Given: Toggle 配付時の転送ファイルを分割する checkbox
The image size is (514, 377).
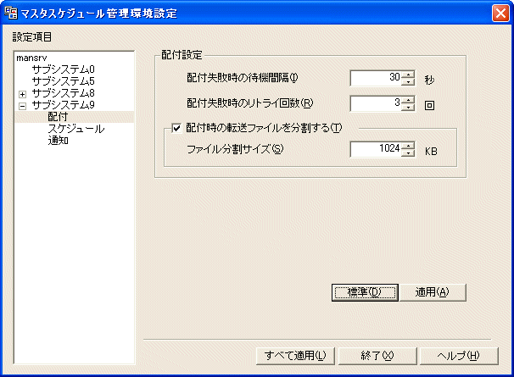Looking at the screenshot, I should click(176, 128).
